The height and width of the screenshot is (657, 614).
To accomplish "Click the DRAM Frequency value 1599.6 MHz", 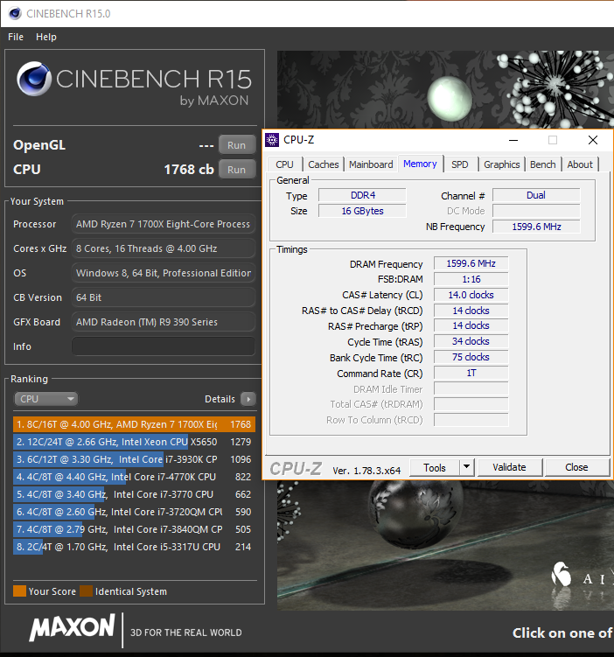I will pyautogui.click(x=471, y=263).
